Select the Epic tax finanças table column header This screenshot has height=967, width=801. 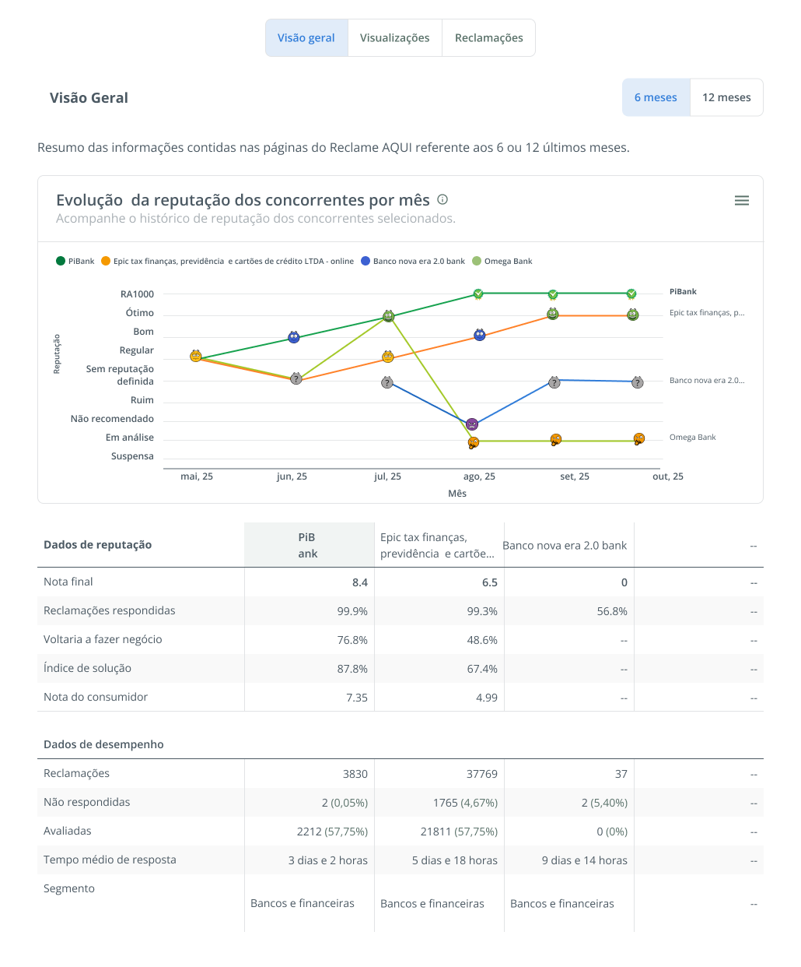[439, 545]
